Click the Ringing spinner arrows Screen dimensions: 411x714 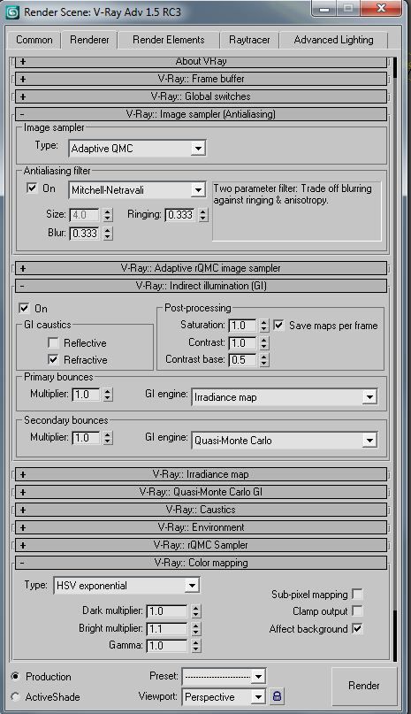tap(203, 215)
